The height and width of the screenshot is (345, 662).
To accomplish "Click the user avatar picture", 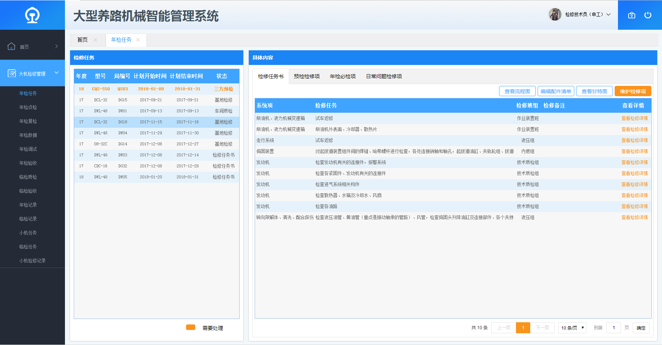I will tap(555, 15).
